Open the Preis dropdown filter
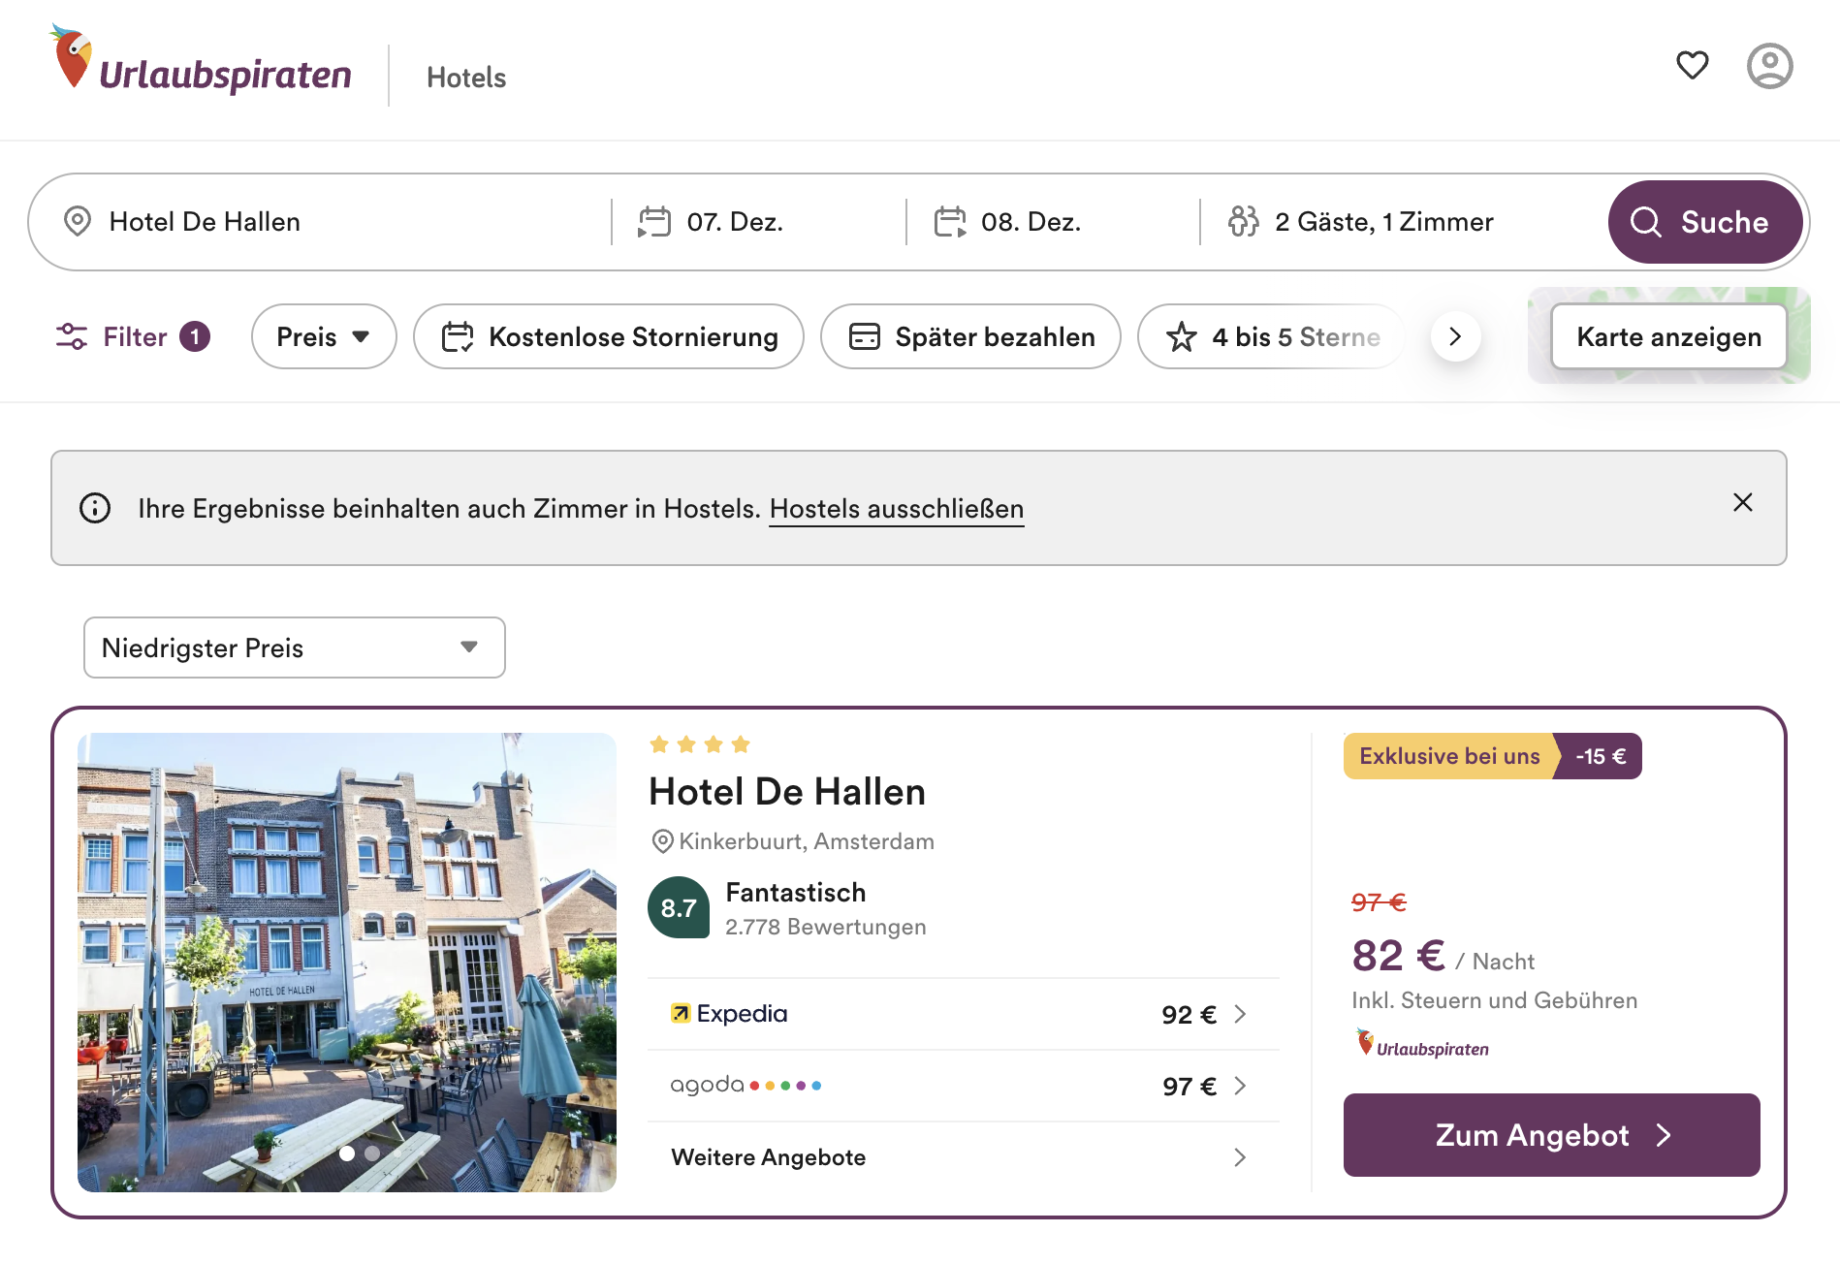 (324, 336)
